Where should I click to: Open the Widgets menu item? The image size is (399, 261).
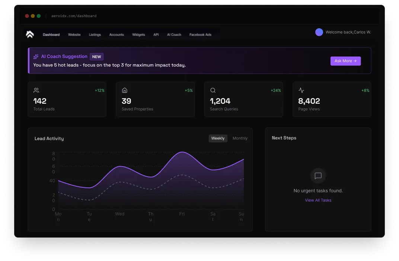point(138,34)
